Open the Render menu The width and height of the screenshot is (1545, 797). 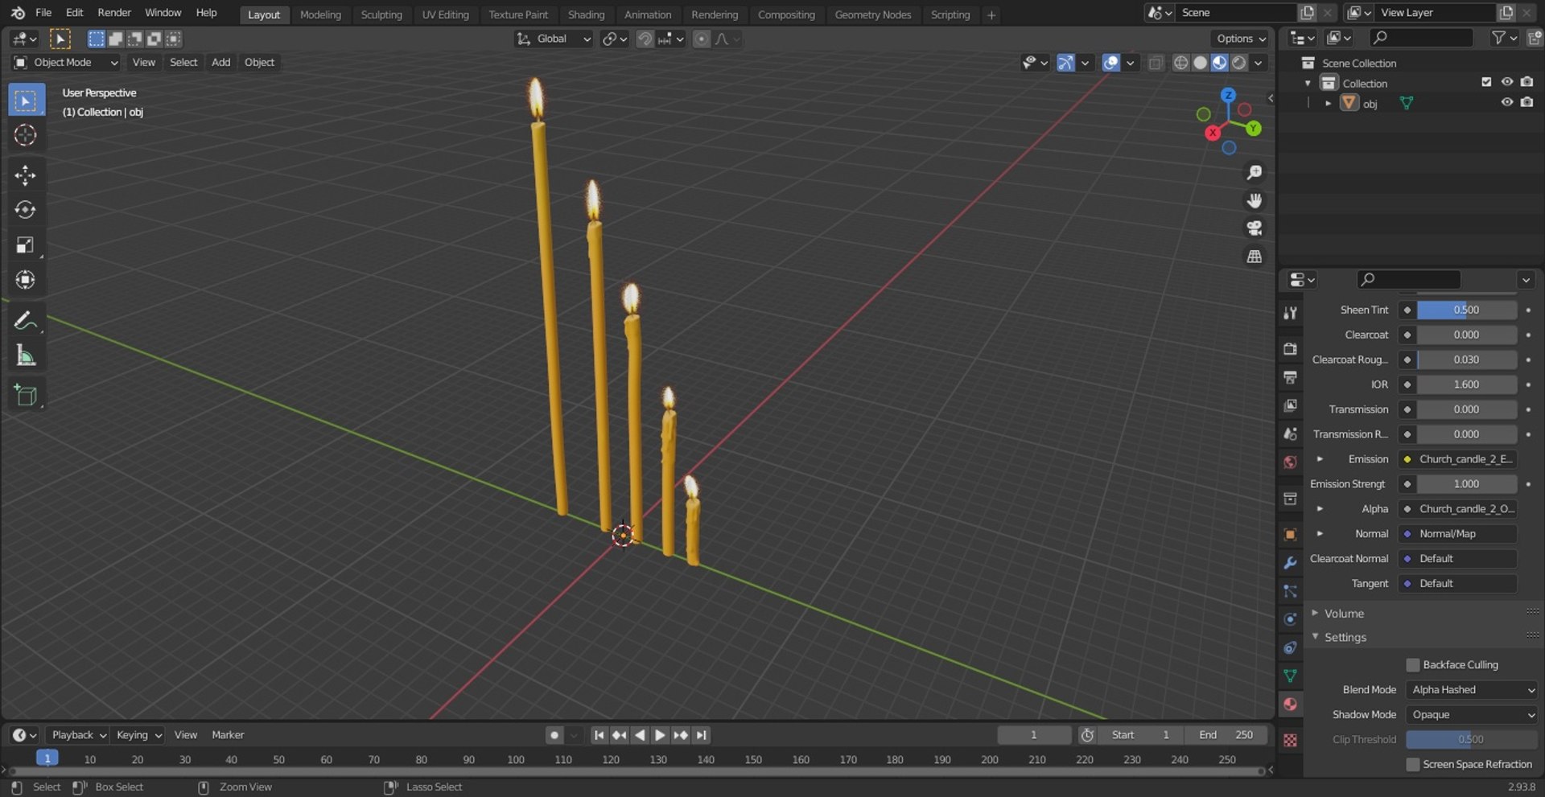pos(114,13)
